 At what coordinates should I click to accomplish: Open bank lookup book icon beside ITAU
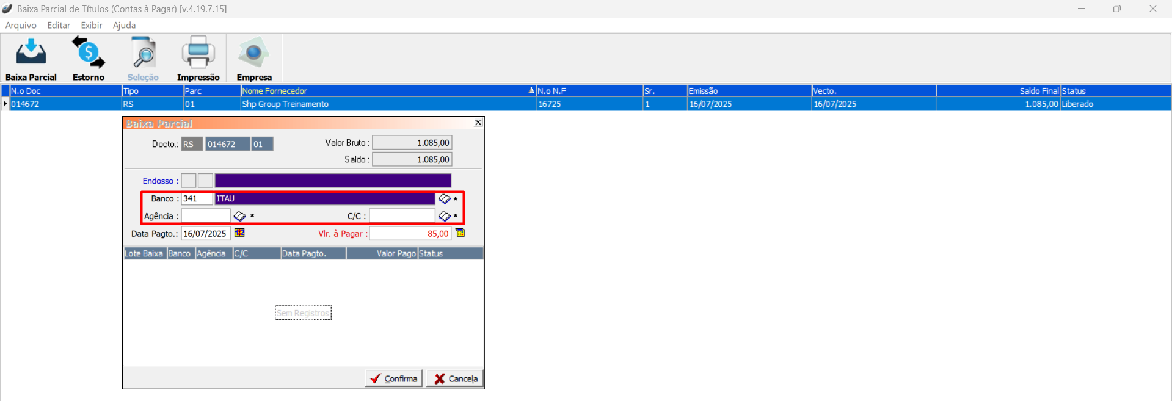(x=444, y=199)
